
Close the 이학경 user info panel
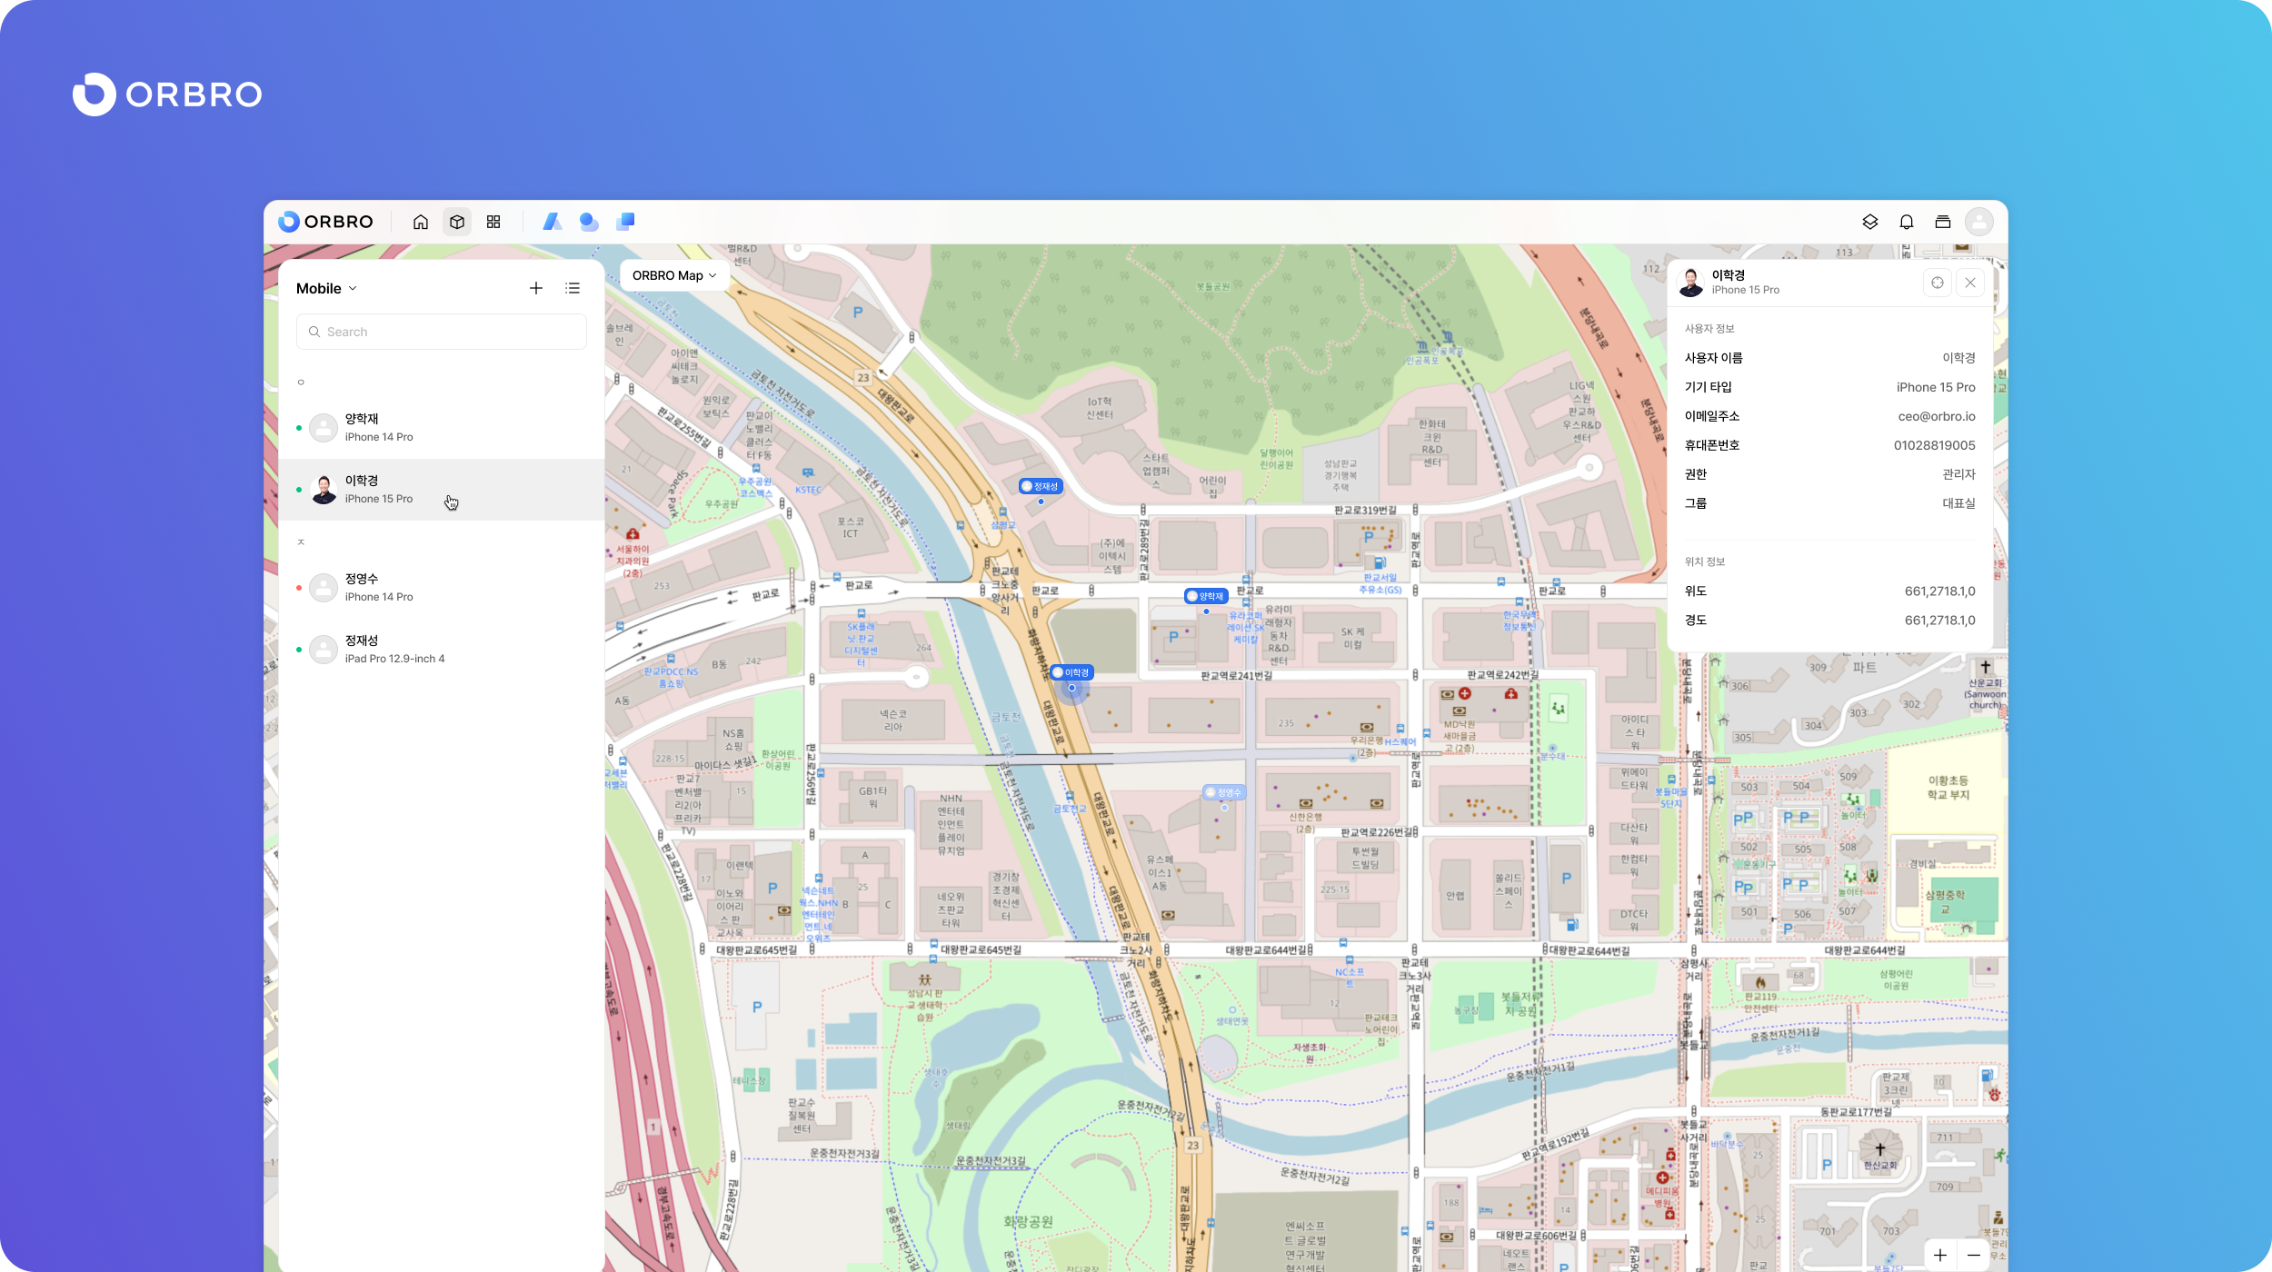(x=1969, y=283)
